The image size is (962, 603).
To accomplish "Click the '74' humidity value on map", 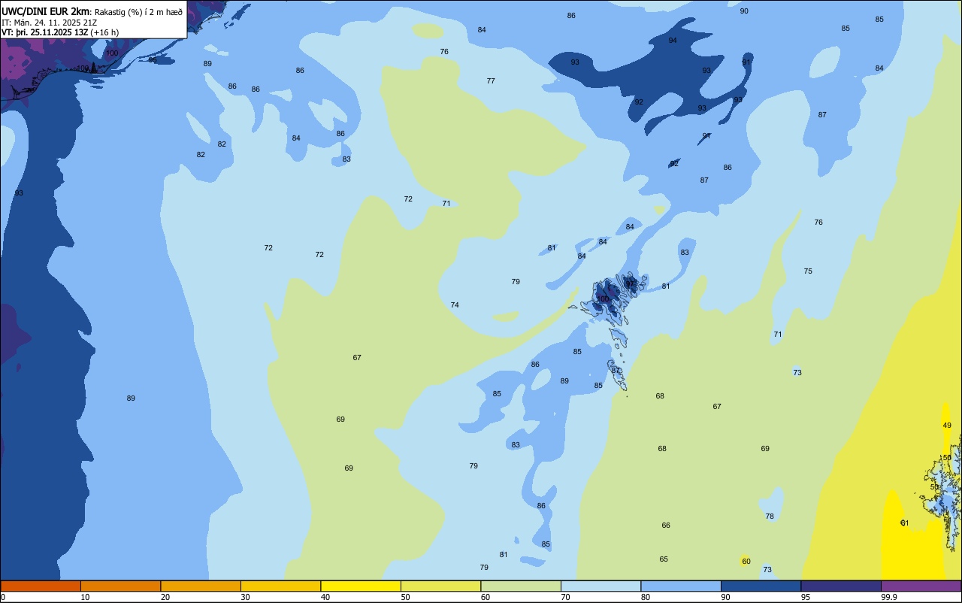I will tap(455, 305).
